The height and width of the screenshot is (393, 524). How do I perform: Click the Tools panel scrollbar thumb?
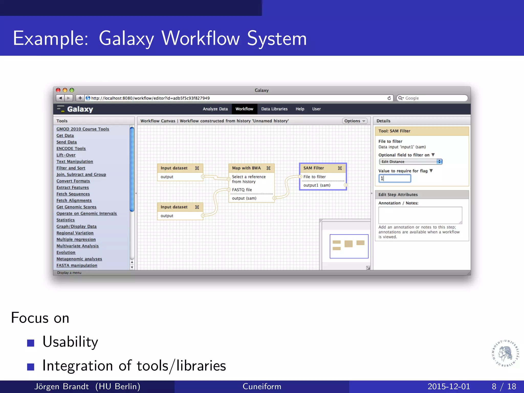click(132, 170)
